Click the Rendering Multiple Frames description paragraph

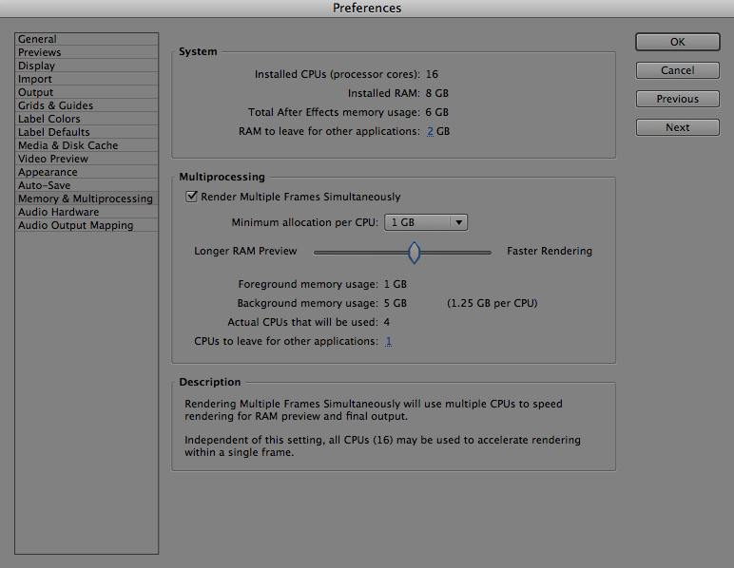click(x=373, y=410)
